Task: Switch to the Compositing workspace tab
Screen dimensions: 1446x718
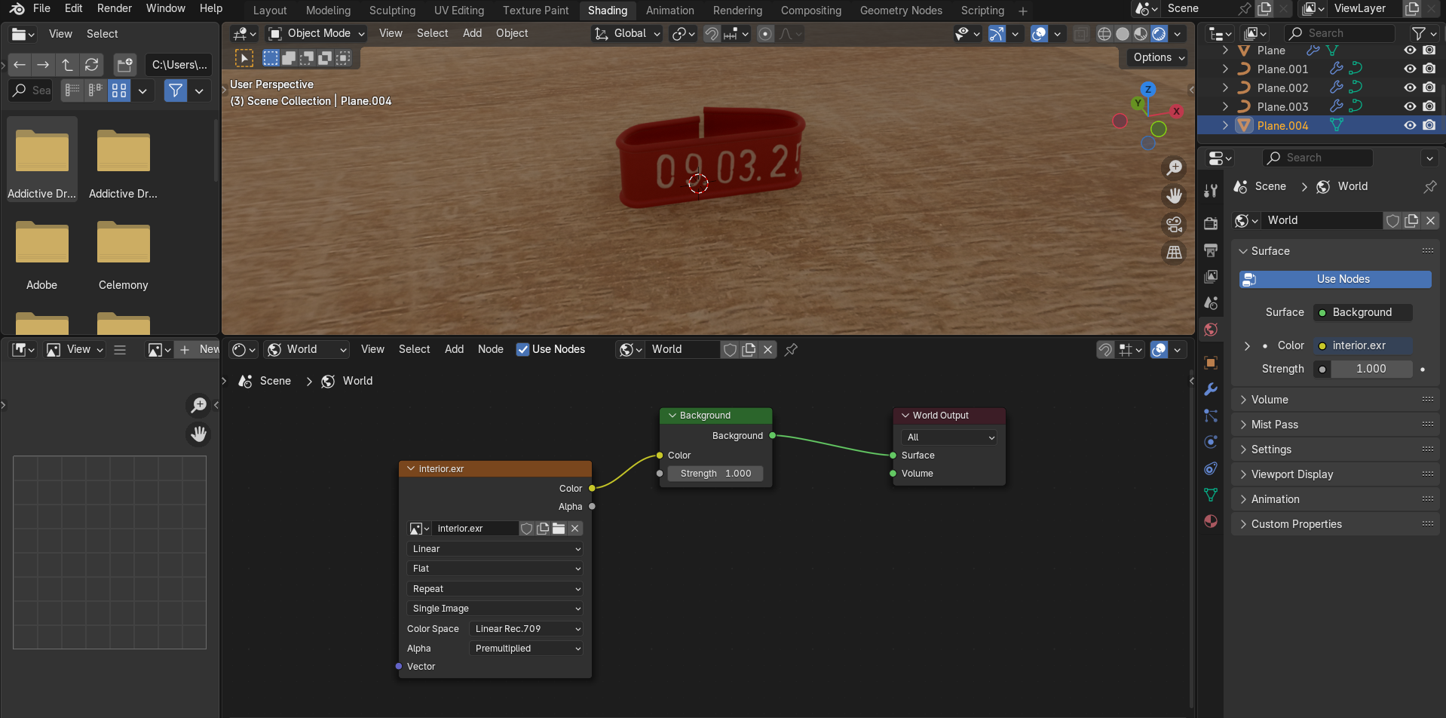Action: click(x=810, y=11)
